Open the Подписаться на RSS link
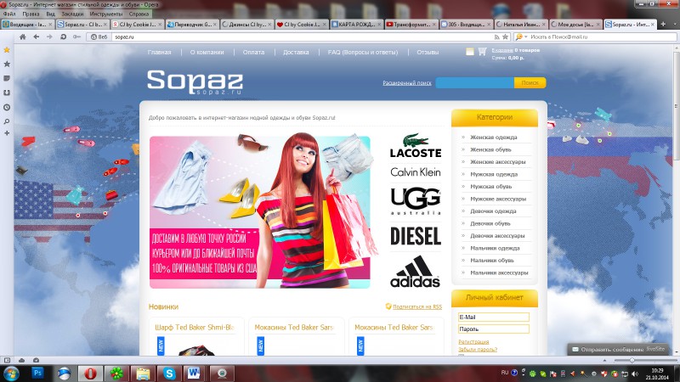The width and height of the screenshot is (680, 382). 417,306
